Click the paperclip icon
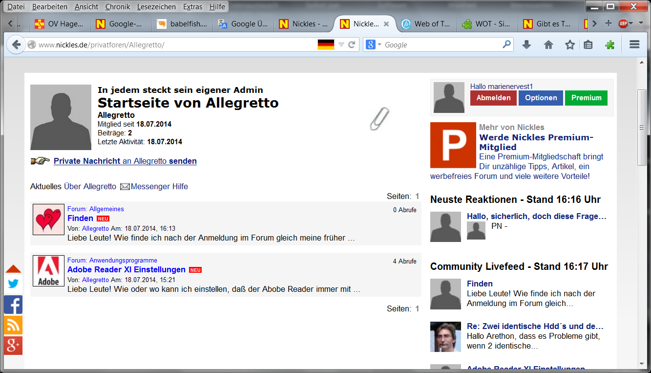651x373 pixels. [379, 119]
